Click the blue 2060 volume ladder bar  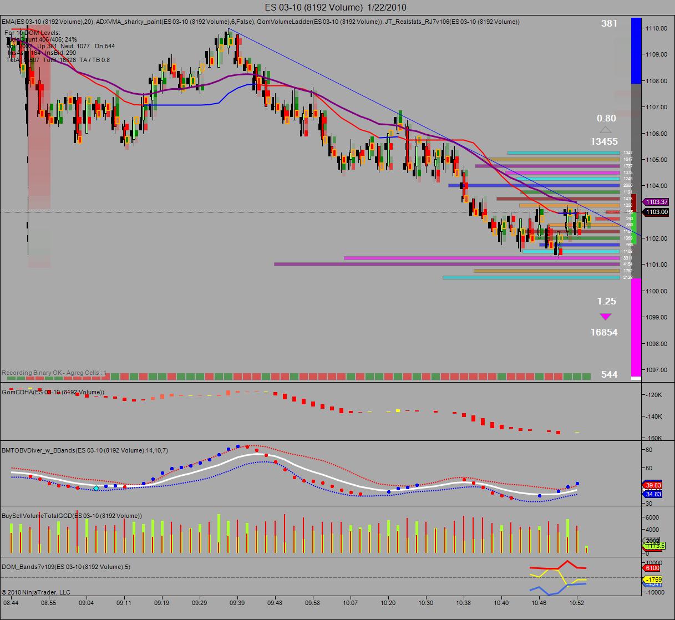click(534, 185)
